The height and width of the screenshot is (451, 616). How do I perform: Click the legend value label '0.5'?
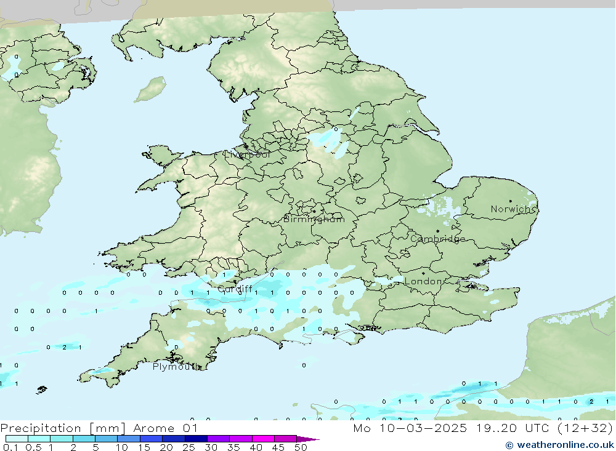pos(33,447)
